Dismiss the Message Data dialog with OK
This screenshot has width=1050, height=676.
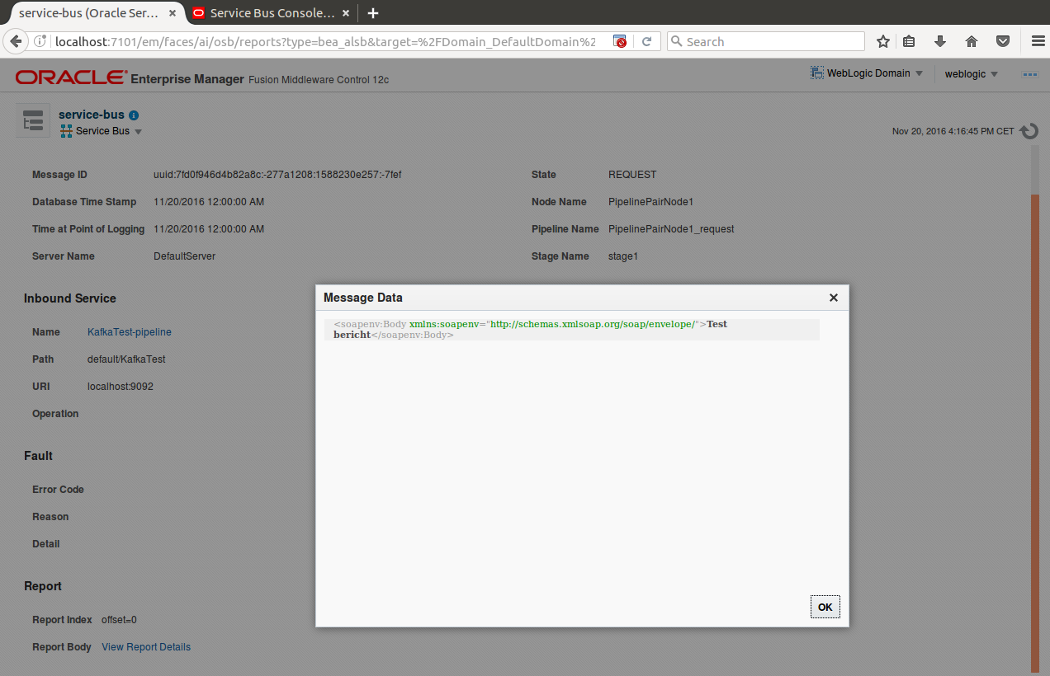point(825,606)
